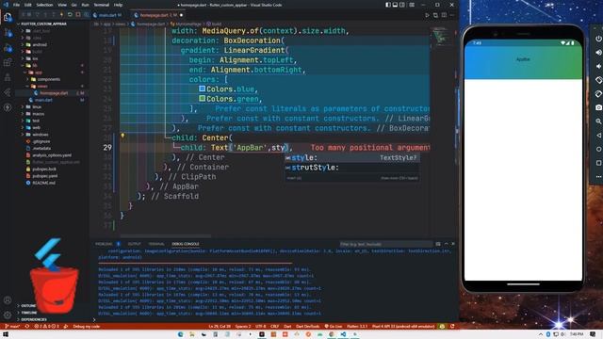Click Go Live in status bar

334,327
